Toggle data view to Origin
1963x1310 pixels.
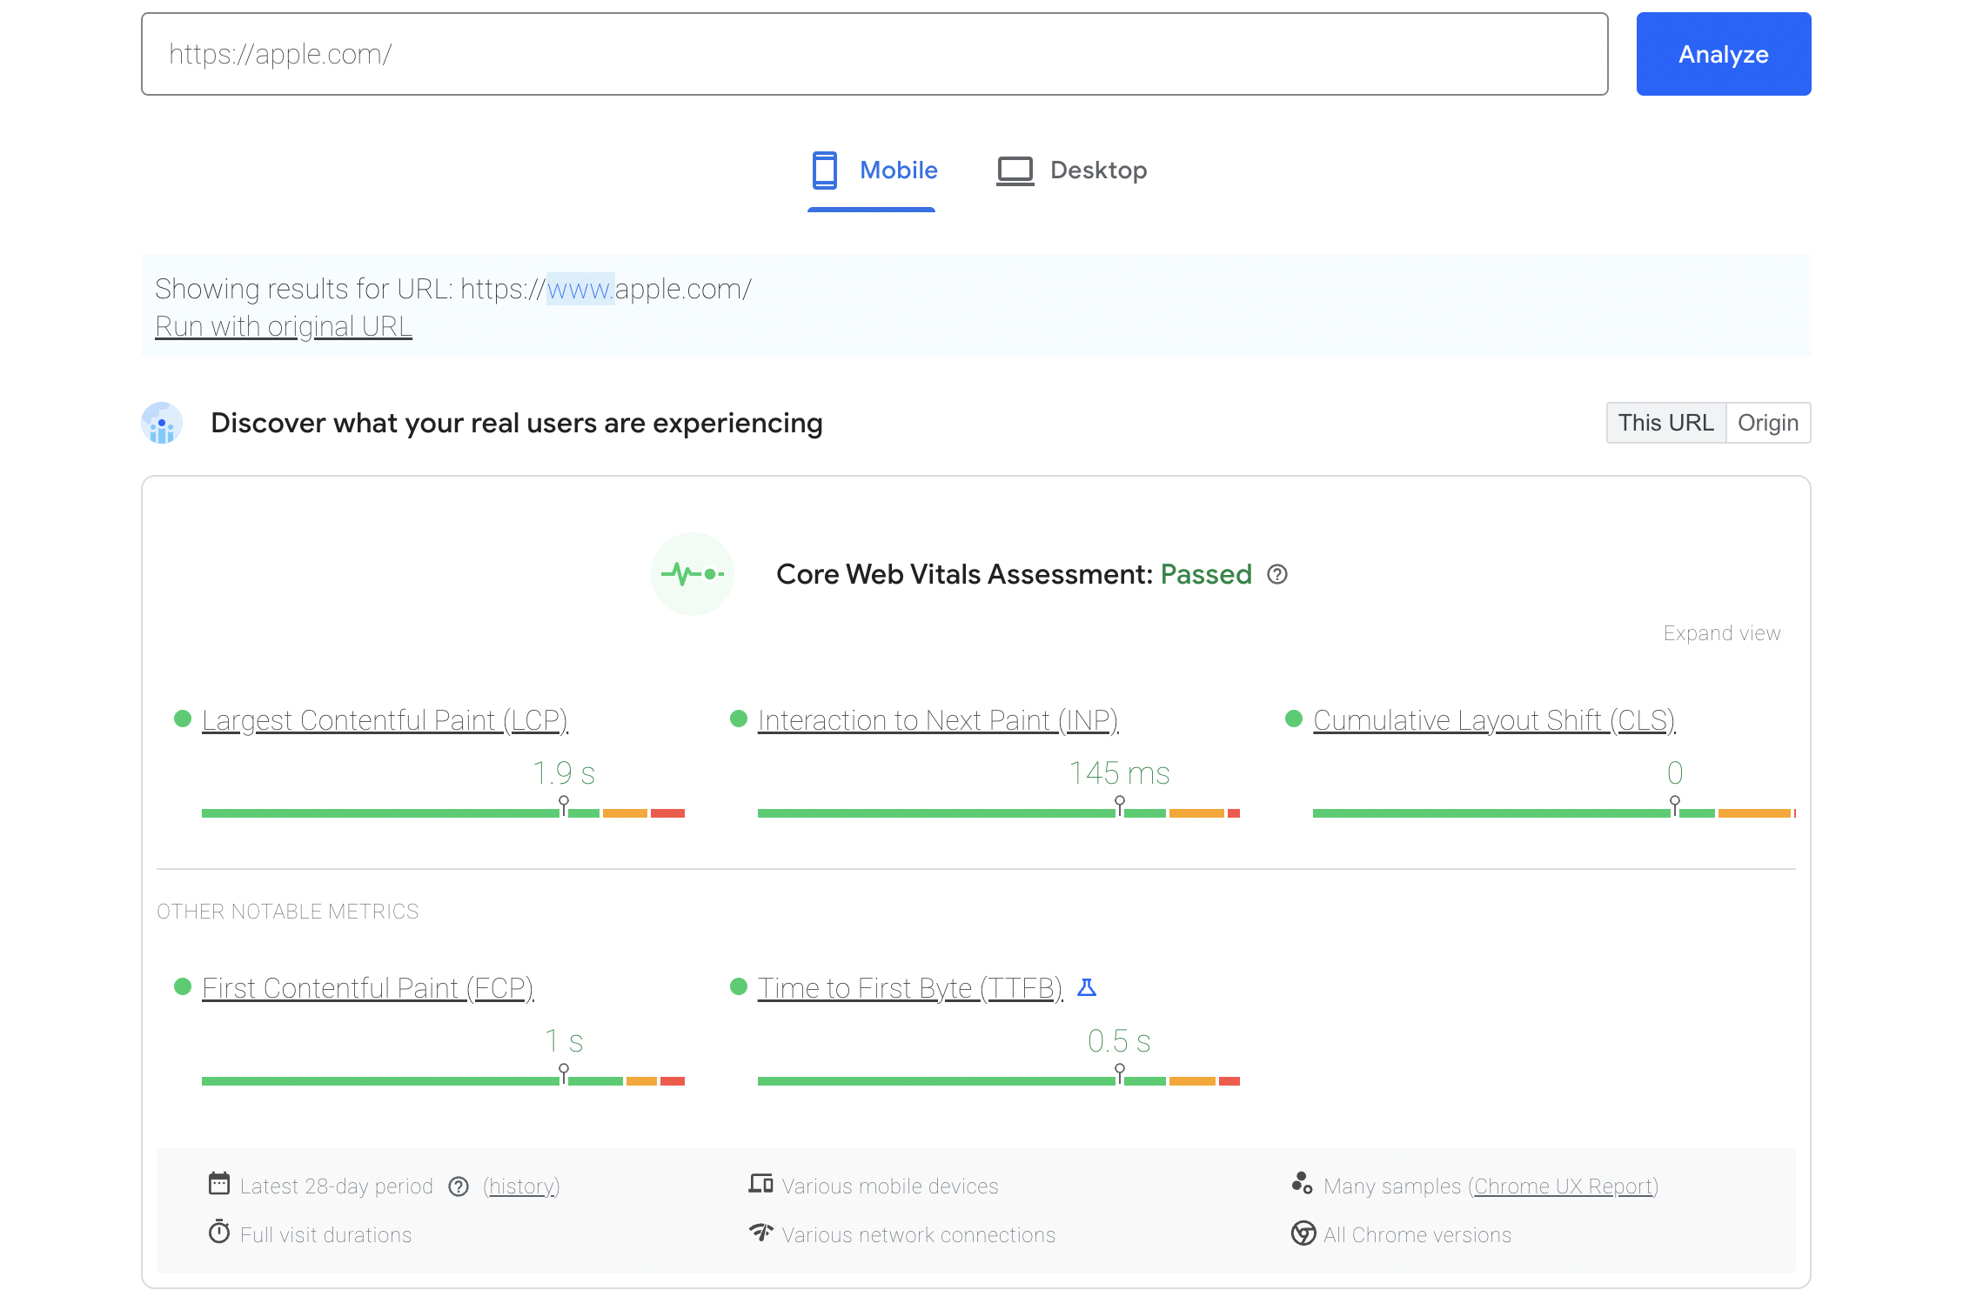1767,423
